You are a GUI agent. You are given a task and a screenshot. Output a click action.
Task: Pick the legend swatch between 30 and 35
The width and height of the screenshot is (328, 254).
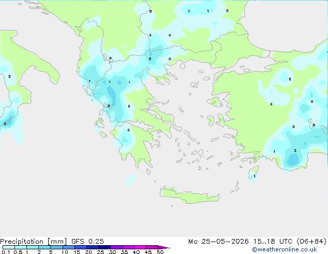(x=116, y=247)
